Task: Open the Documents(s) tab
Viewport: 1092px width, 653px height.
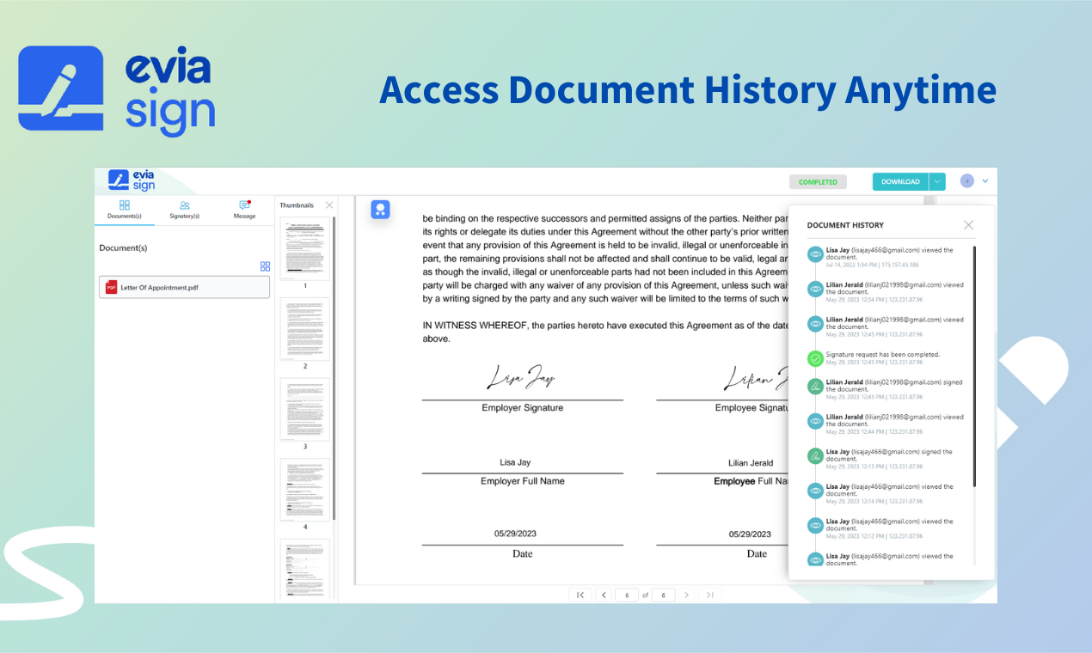Action: coord(125,210)
